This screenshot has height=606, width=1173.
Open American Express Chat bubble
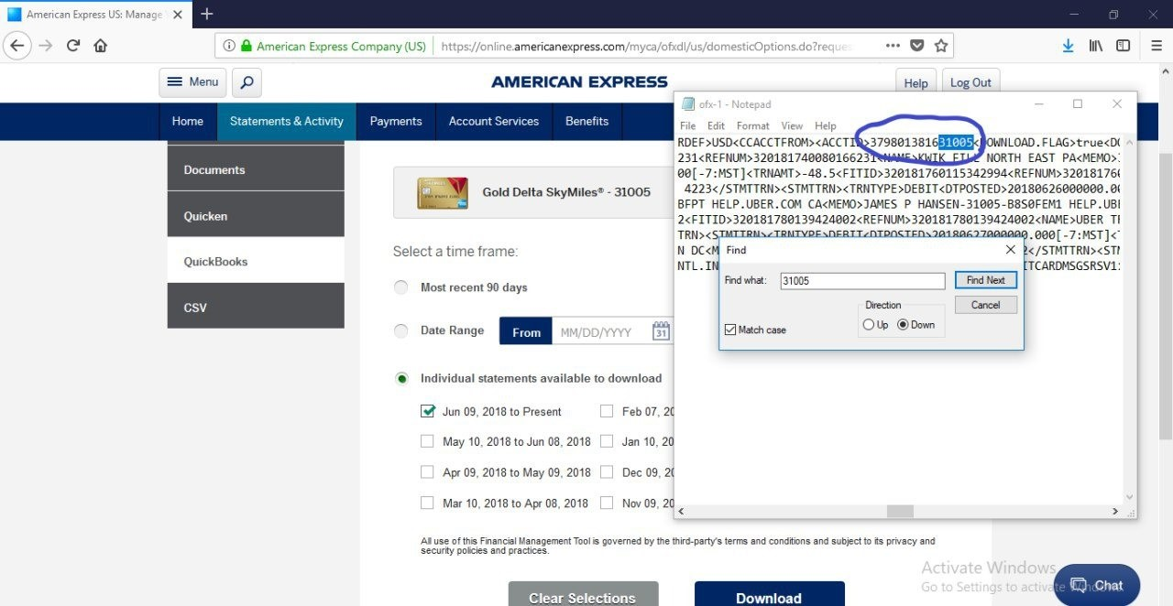click(1096, 585)
